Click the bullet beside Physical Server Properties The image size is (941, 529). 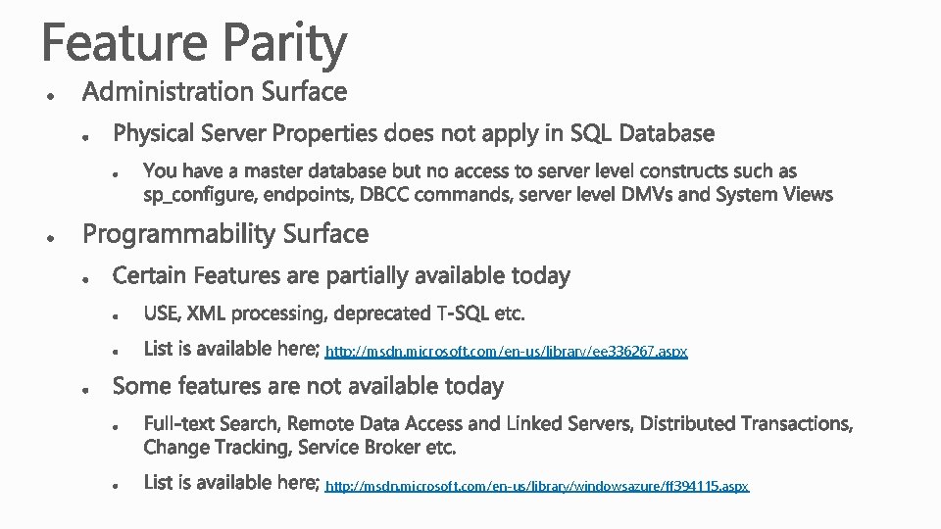click(86, 137)
